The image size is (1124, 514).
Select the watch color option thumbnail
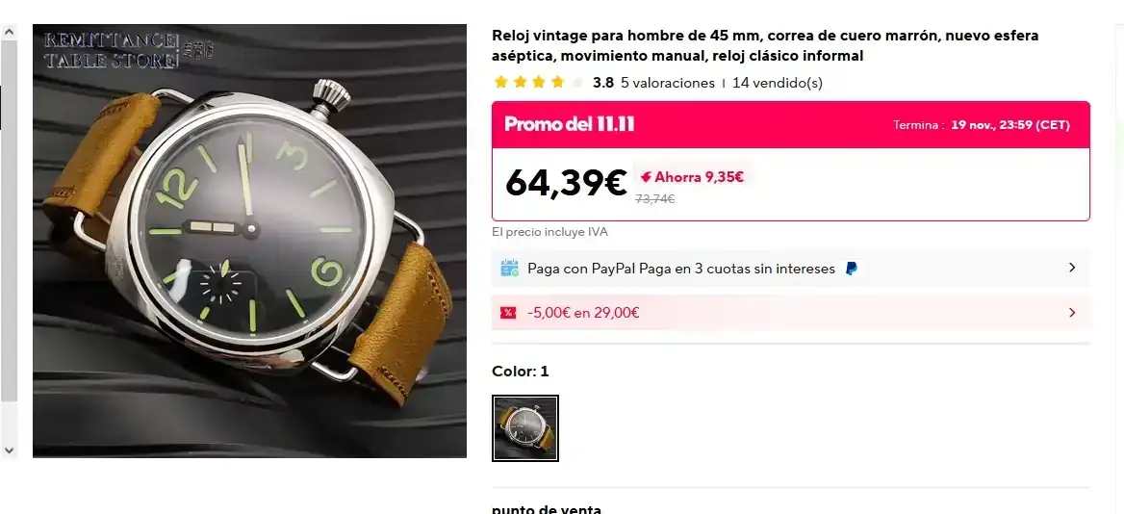point(525,428)
